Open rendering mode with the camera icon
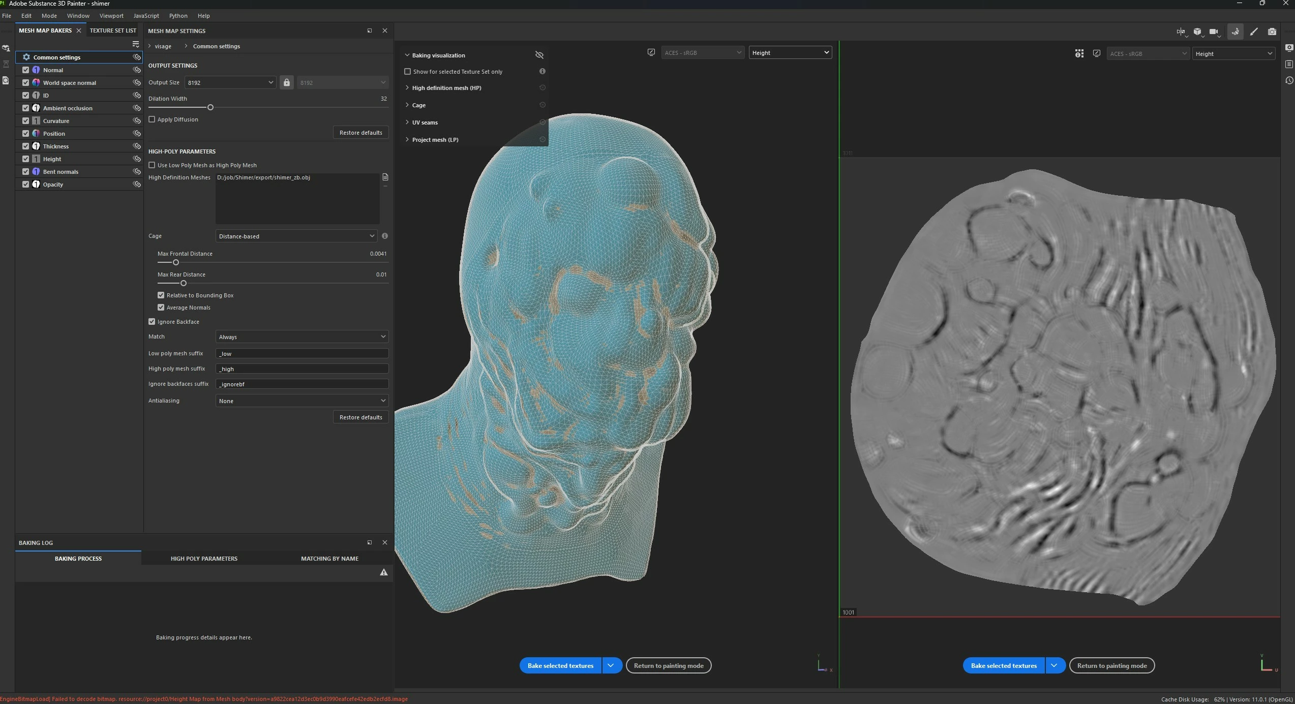 [1272, 32]
